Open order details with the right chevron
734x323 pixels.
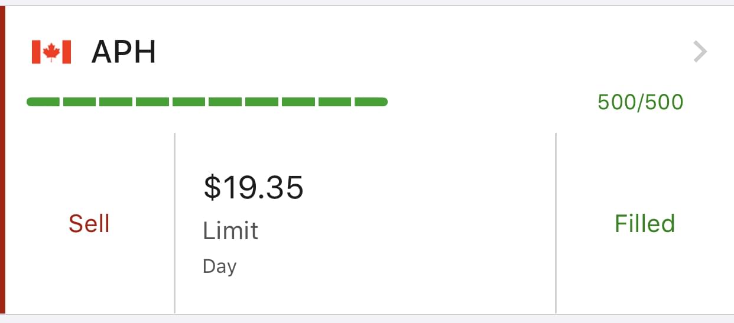click(x=700, y=53)
